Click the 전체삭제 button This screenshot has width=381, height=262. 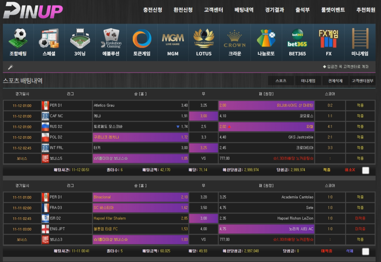pyautogui.click(x=335, y=81)
